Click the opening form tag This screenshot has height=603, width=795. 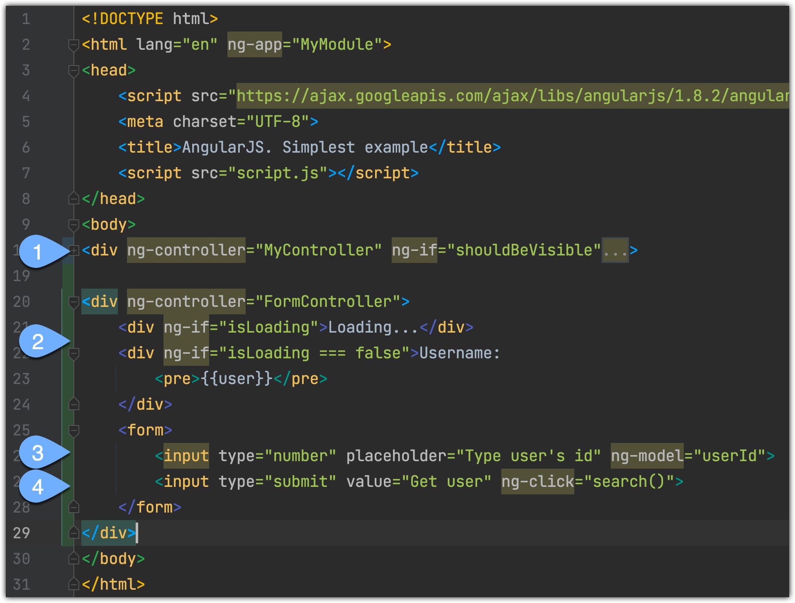pyautogui.click(x=145, y=430)
